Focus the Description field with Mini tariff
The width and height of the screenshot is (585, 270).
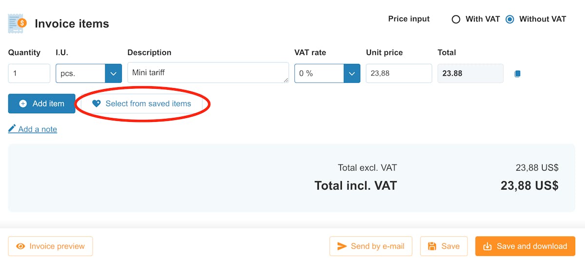pos(208,73)
